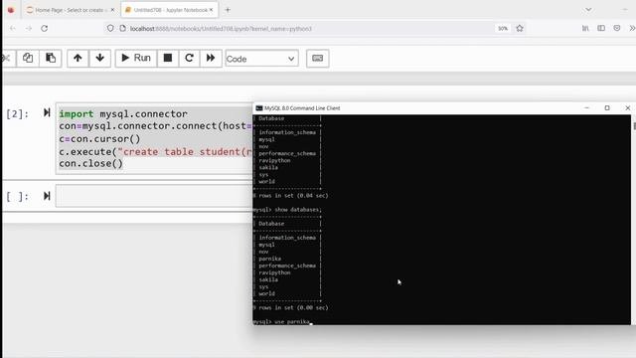Switch to the Untitled Jupyter Notebook tab
The width and height of the screenshot is (636, 358).
coord(170,10)
